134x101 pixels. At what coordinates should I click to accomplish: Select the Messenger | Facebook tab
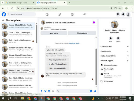pos(51,3)
